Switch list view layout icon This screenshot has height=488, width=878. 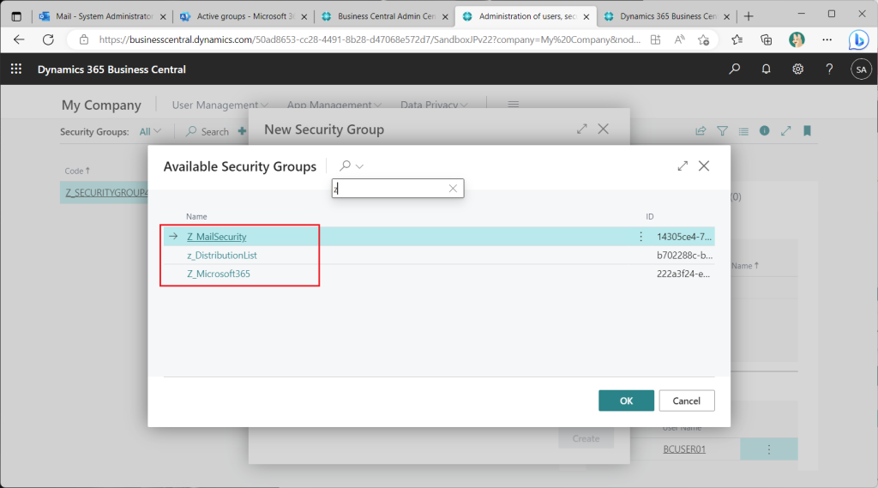[743, 131]
